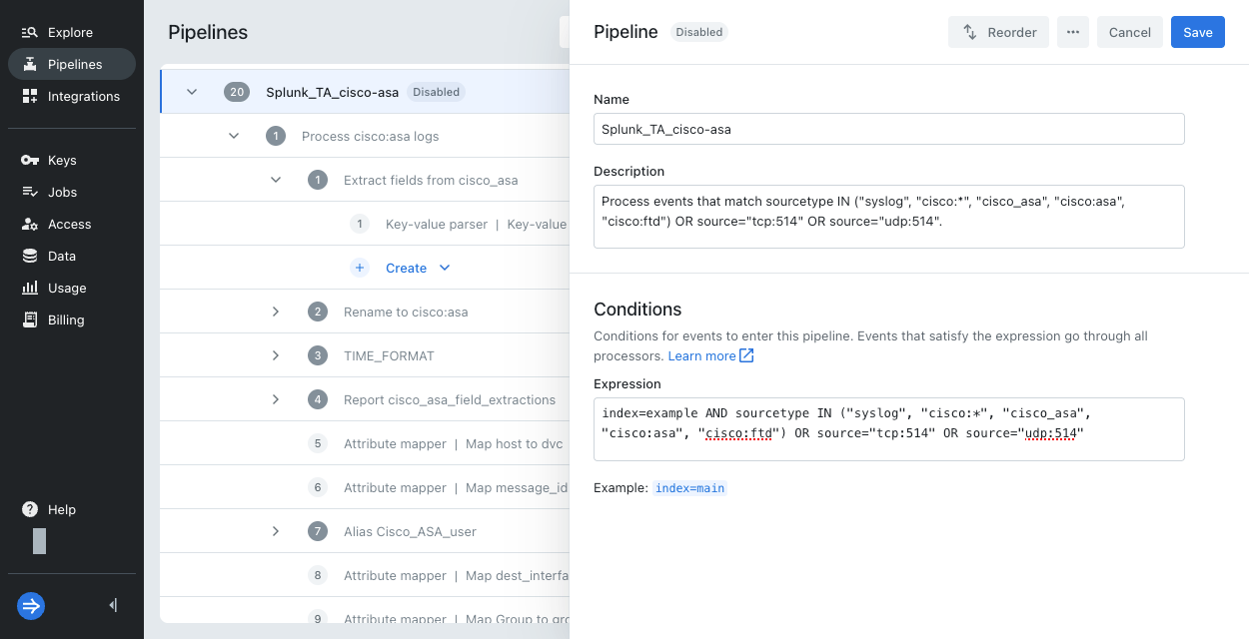Click the Jobs list-check icon

pos(30,192)
